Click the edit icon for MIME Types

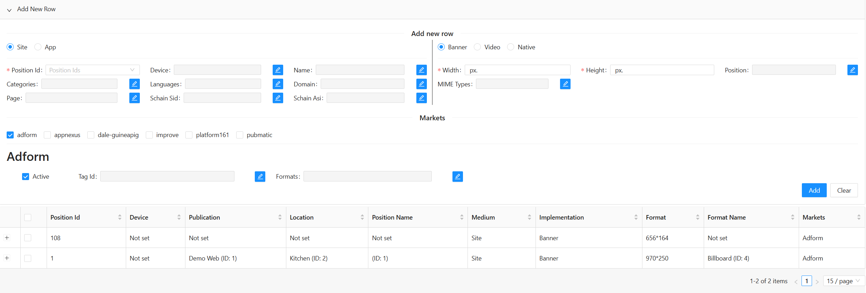(565, 84)
